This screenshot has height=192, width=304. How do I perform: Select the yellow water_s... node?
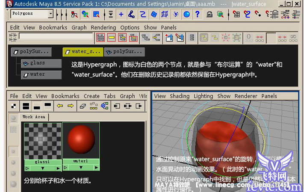[83, 52]
